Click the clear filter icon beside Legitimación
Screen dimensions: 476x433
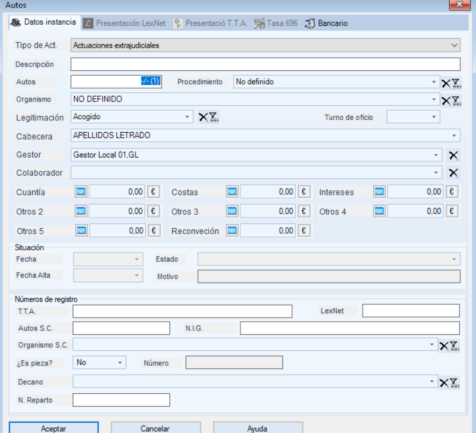[x=203, y=117]
